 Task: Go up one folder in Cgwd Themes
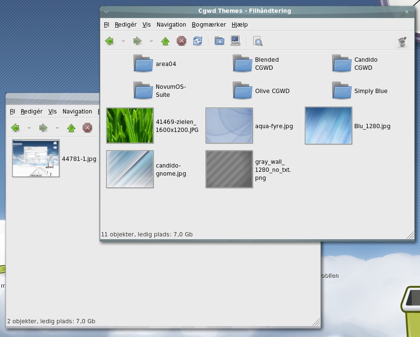click(x=165, y=41)
